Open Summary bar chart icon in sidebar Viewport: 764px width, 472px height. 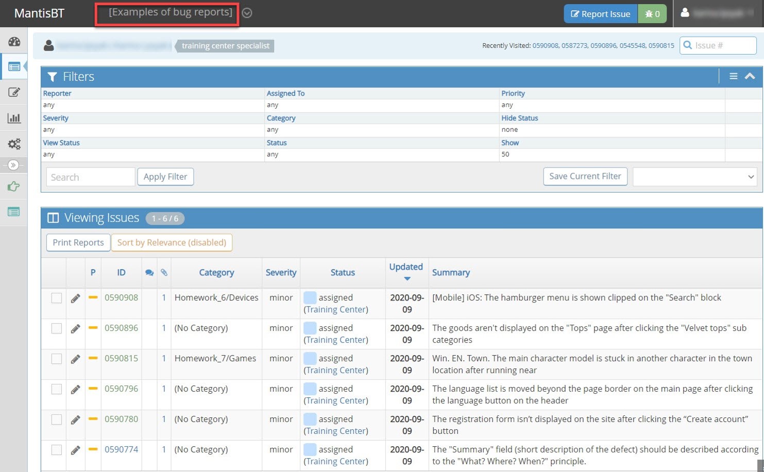tap(14, 118)
